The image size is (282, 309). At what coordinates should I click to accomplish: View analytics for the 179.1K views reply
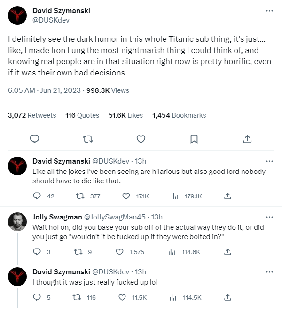174,196
